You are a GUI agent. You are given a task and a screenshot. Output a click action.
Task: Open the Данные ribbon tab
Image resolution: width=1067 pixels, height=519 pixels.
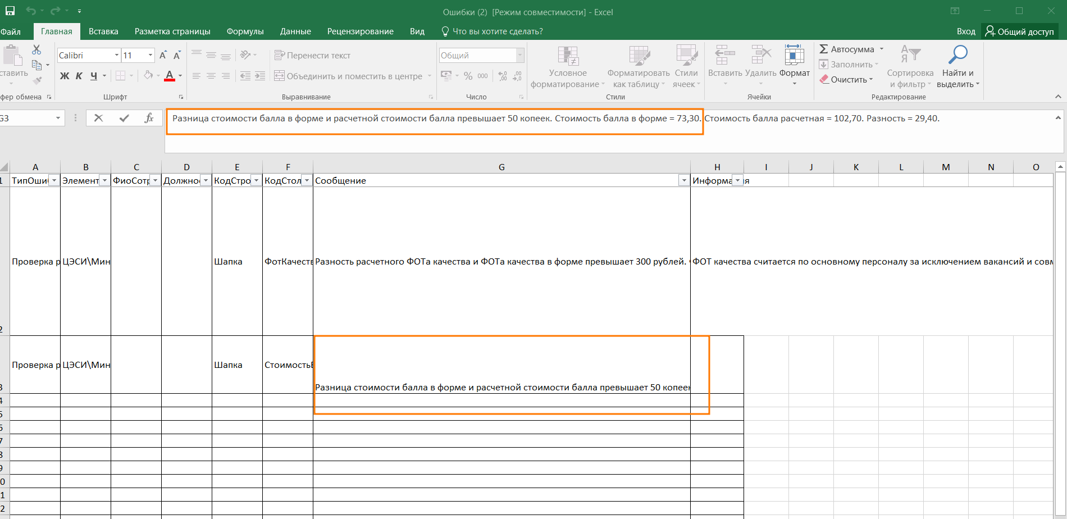(295, 31)
